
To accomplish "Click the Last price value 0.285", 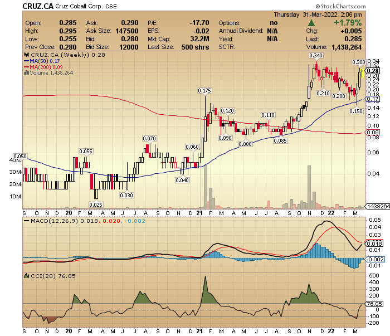I will 353,39.
